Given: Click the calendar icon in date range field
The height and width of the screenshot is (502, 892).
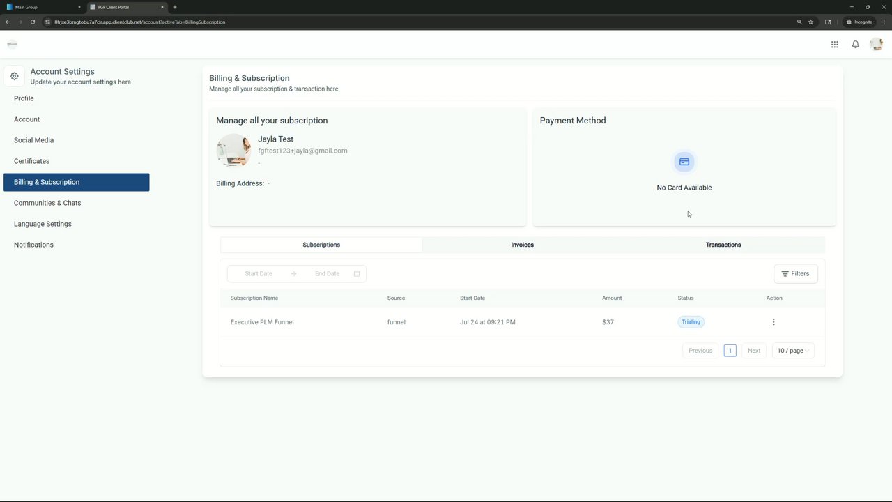Looking at the screenshot, I should 357,273.
